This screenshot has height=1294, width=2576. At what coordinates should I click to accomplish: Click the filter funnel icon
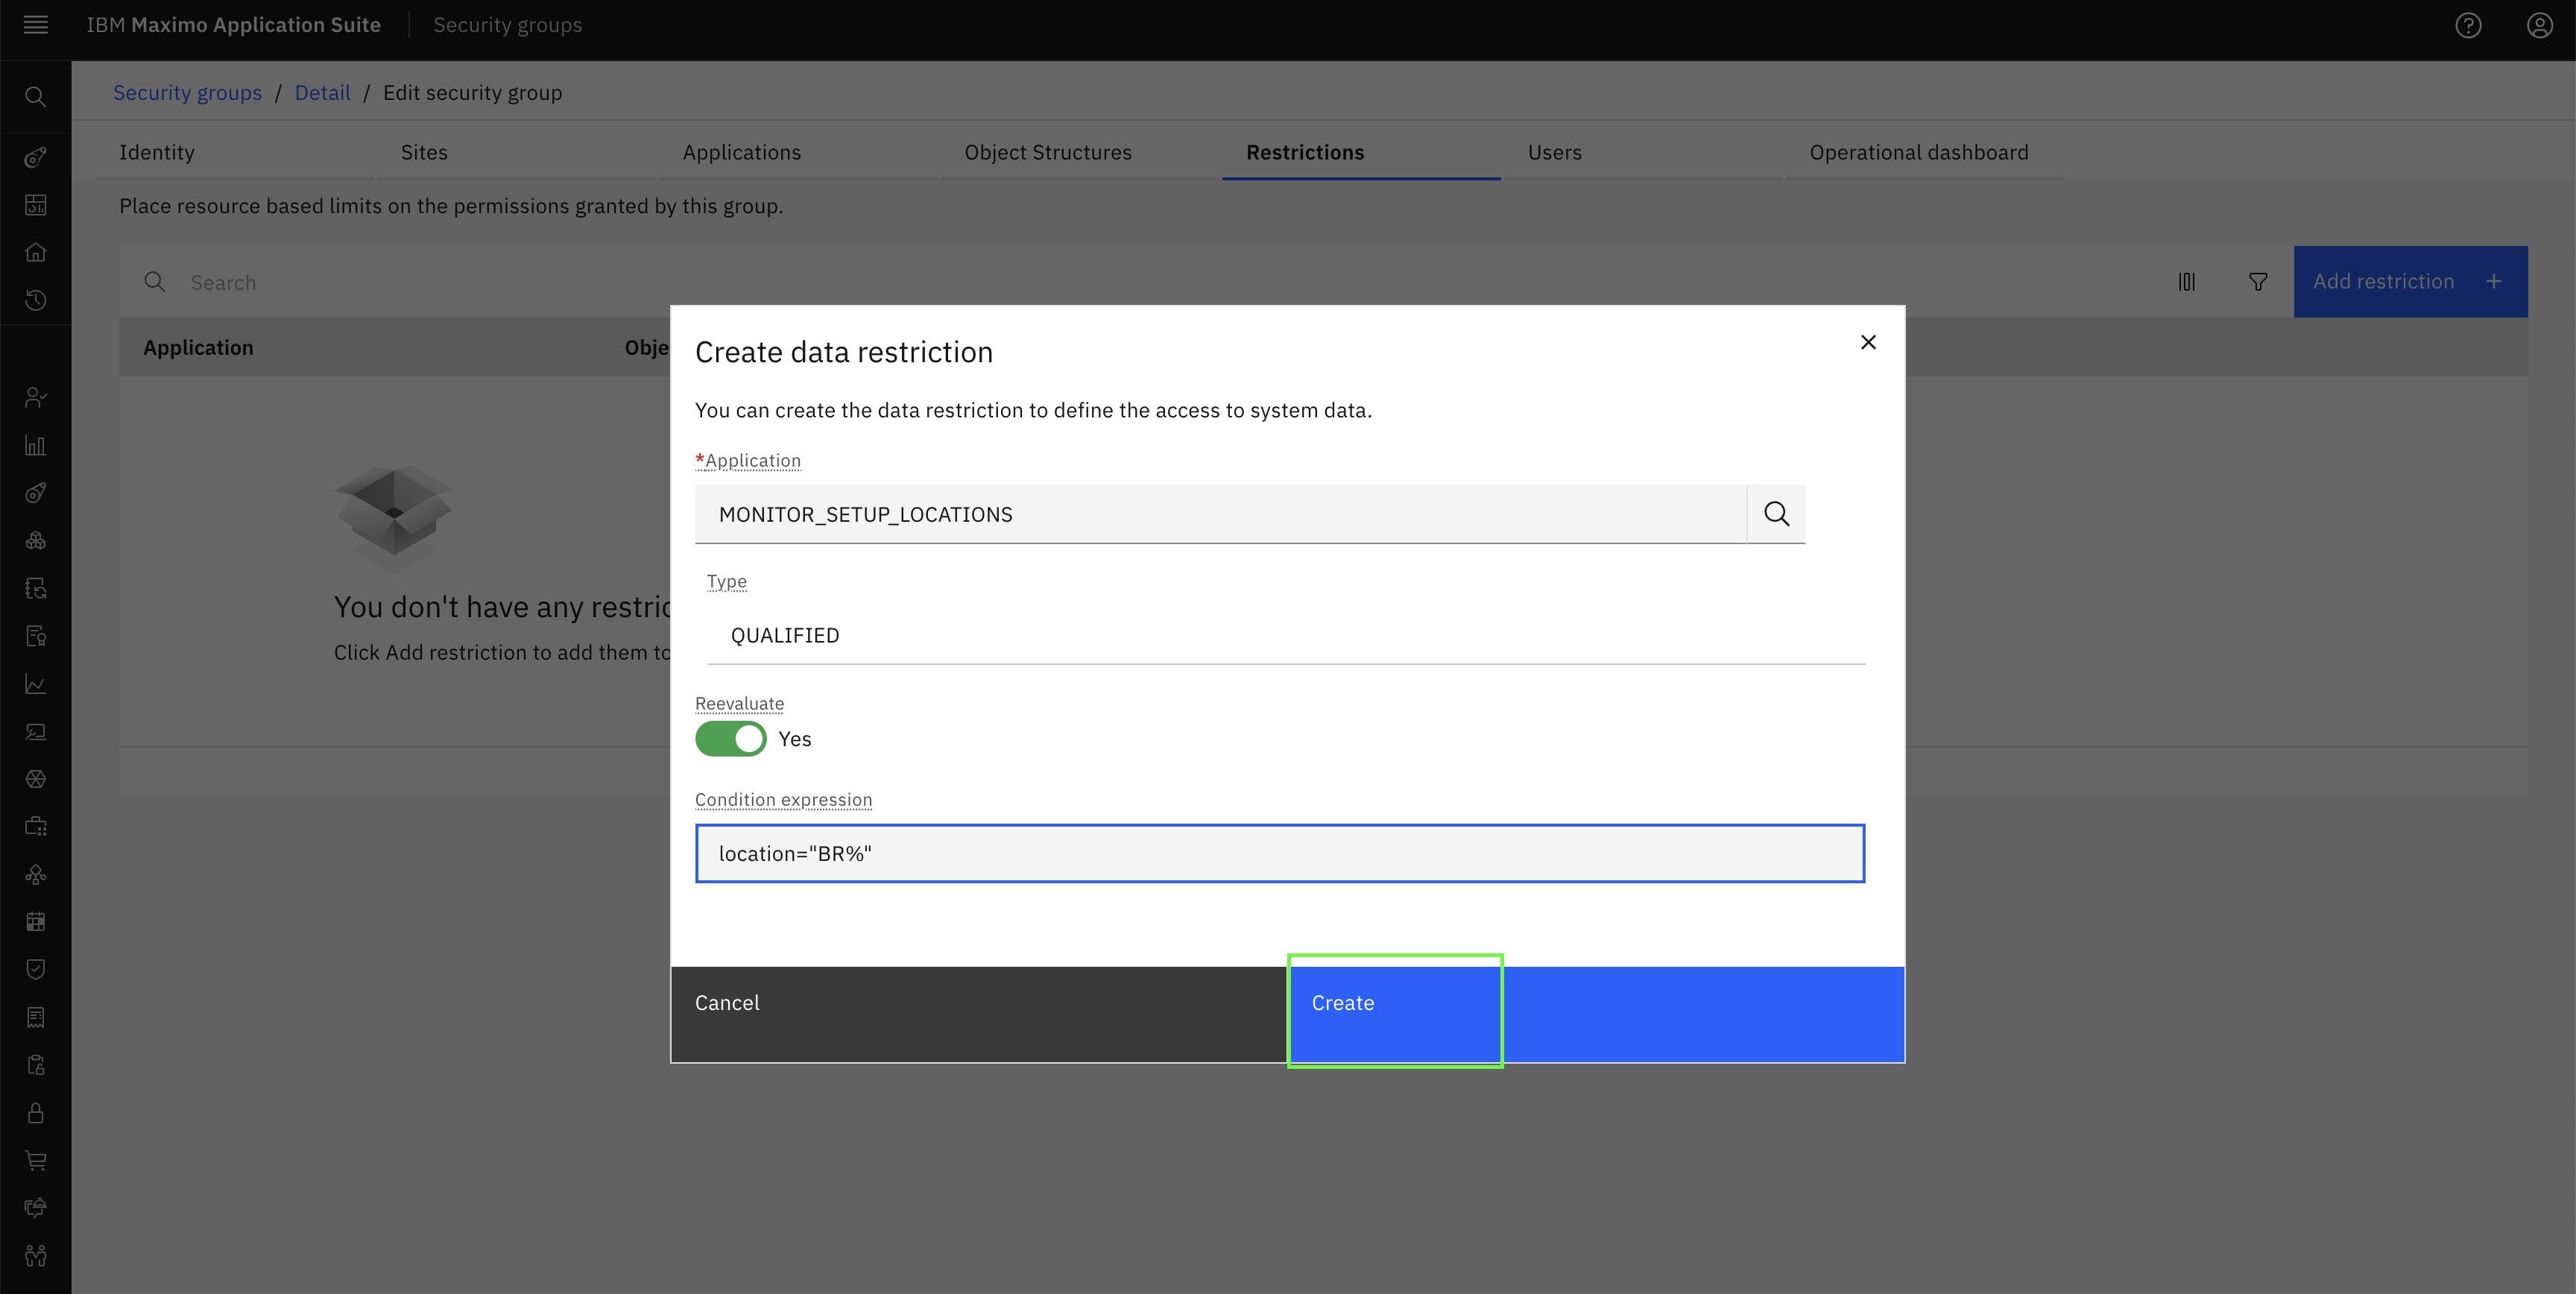2258,282
